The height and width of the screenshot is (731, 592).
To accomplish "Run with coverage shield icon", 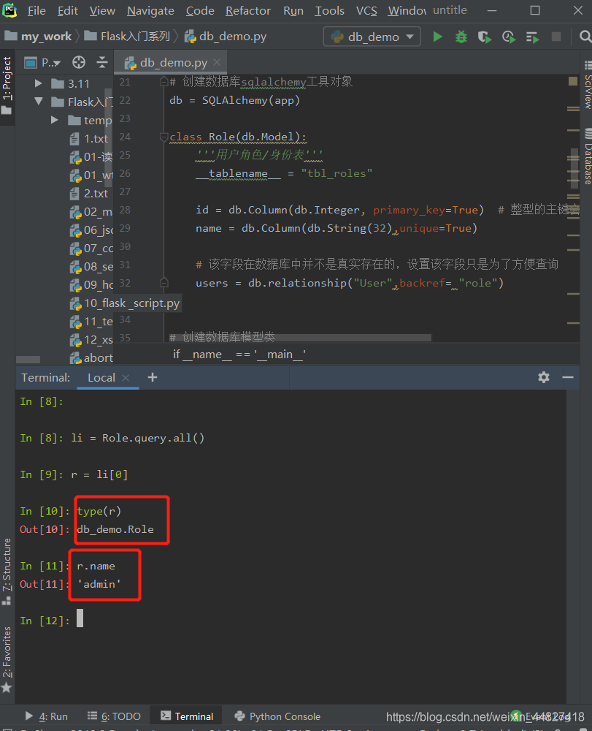I will coord(485,37).
